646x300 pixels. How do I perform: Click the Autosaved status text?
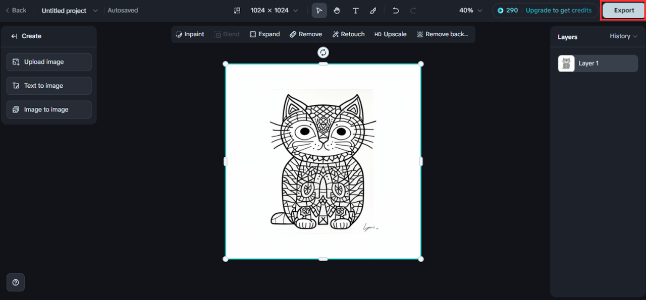(x=123, y=11)
